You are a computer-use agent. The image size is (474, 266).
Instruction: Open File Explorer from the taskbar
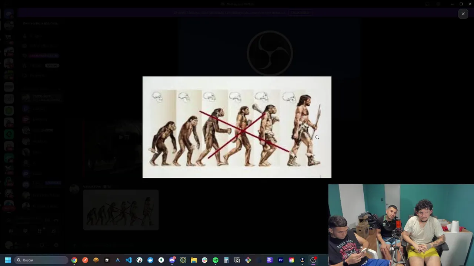(x=194, y=260)
